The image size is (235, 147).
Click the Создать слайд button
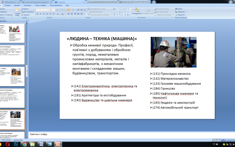(x=17, y=12)
